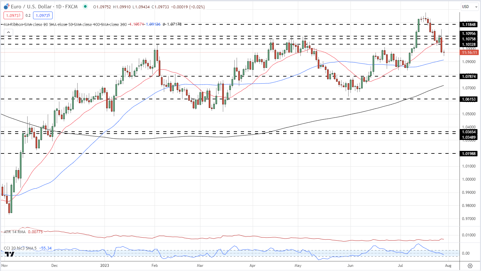Screen dimensions: 481x271
Task: Click the blue SMA value 1.09126
Action: click(153, 24)
